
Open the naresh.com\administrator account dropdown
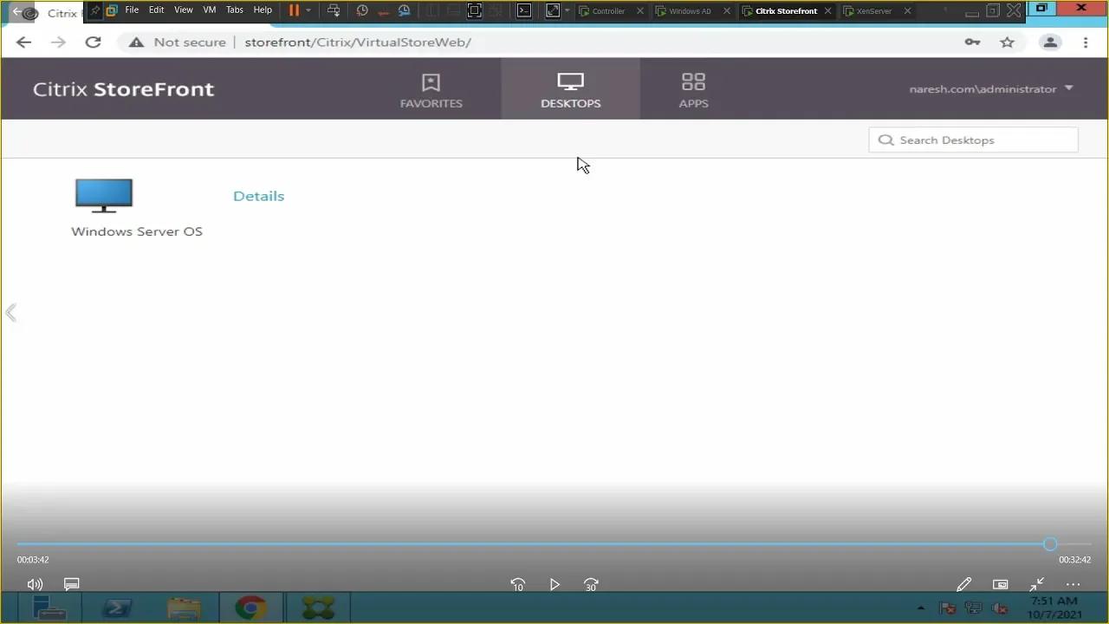[x=990, y=88]
